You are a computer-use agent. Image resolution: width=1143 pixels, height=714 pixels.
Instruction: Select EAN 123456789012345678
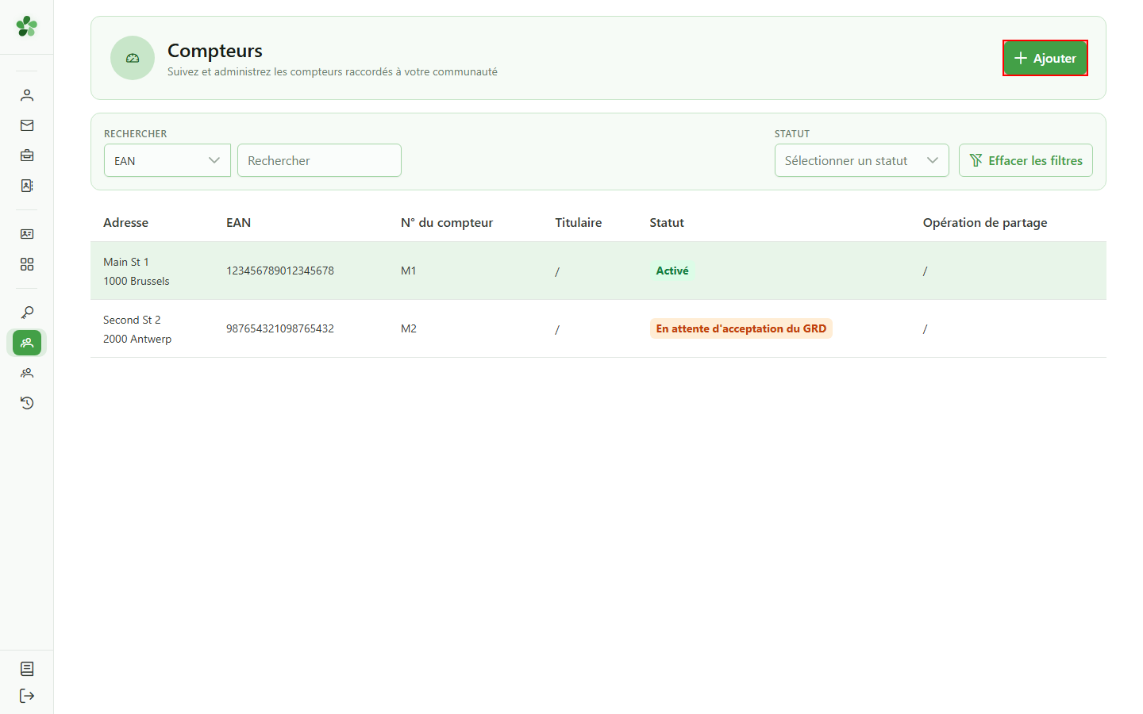tap(280, 271)
